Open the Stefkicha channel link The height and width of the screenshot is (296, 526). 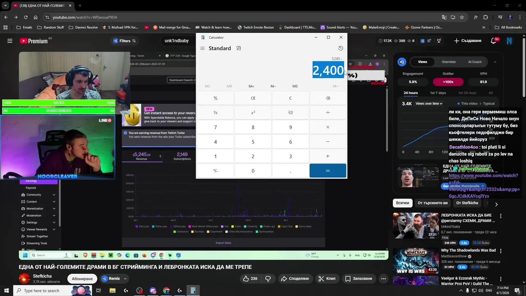[42, 276]
